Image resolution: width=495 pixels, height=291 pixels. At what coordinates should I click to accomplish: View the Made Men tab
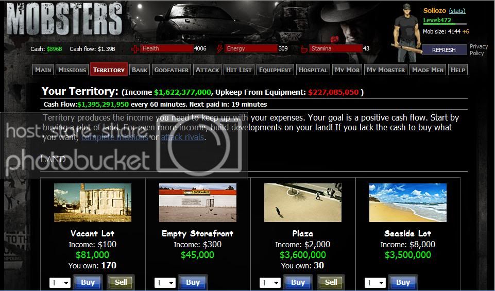428,70
